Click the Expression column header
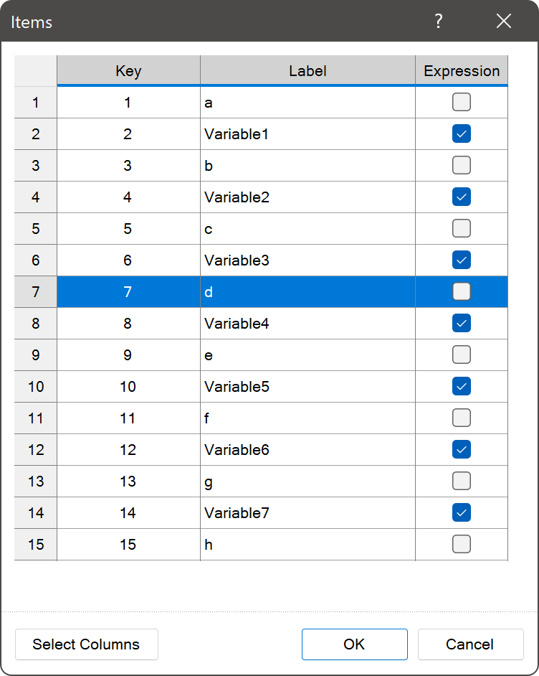Screen dimensions: 539x676 pyautogui.click(x=462, y=71)
